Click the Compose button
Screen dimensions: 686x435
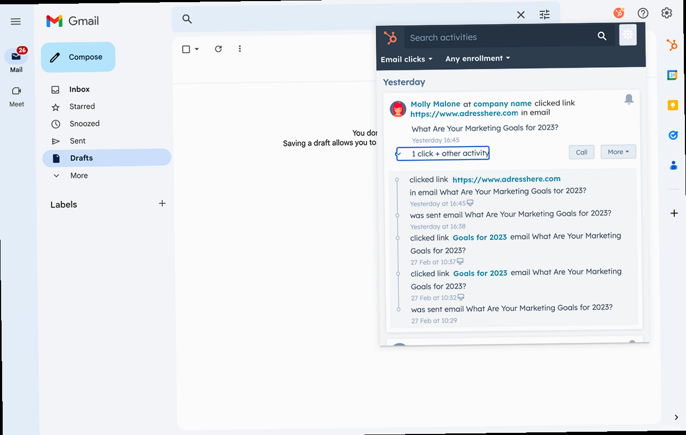point(78,57)
